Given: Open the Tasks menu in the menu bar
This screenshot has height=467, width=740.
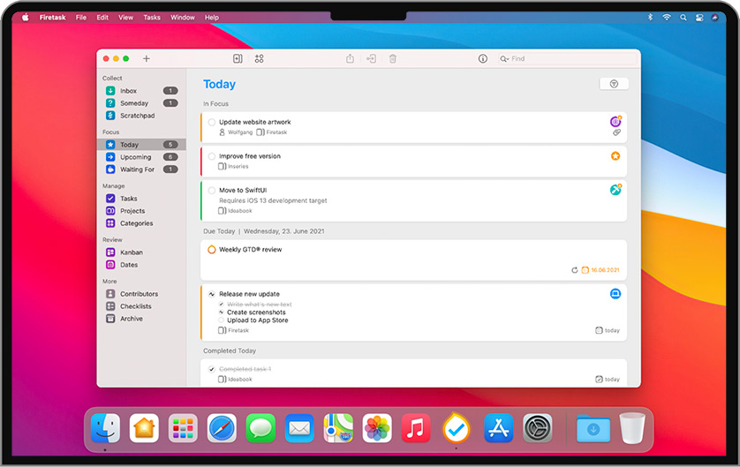Looking at the screenshot, I should pos(152,18).
